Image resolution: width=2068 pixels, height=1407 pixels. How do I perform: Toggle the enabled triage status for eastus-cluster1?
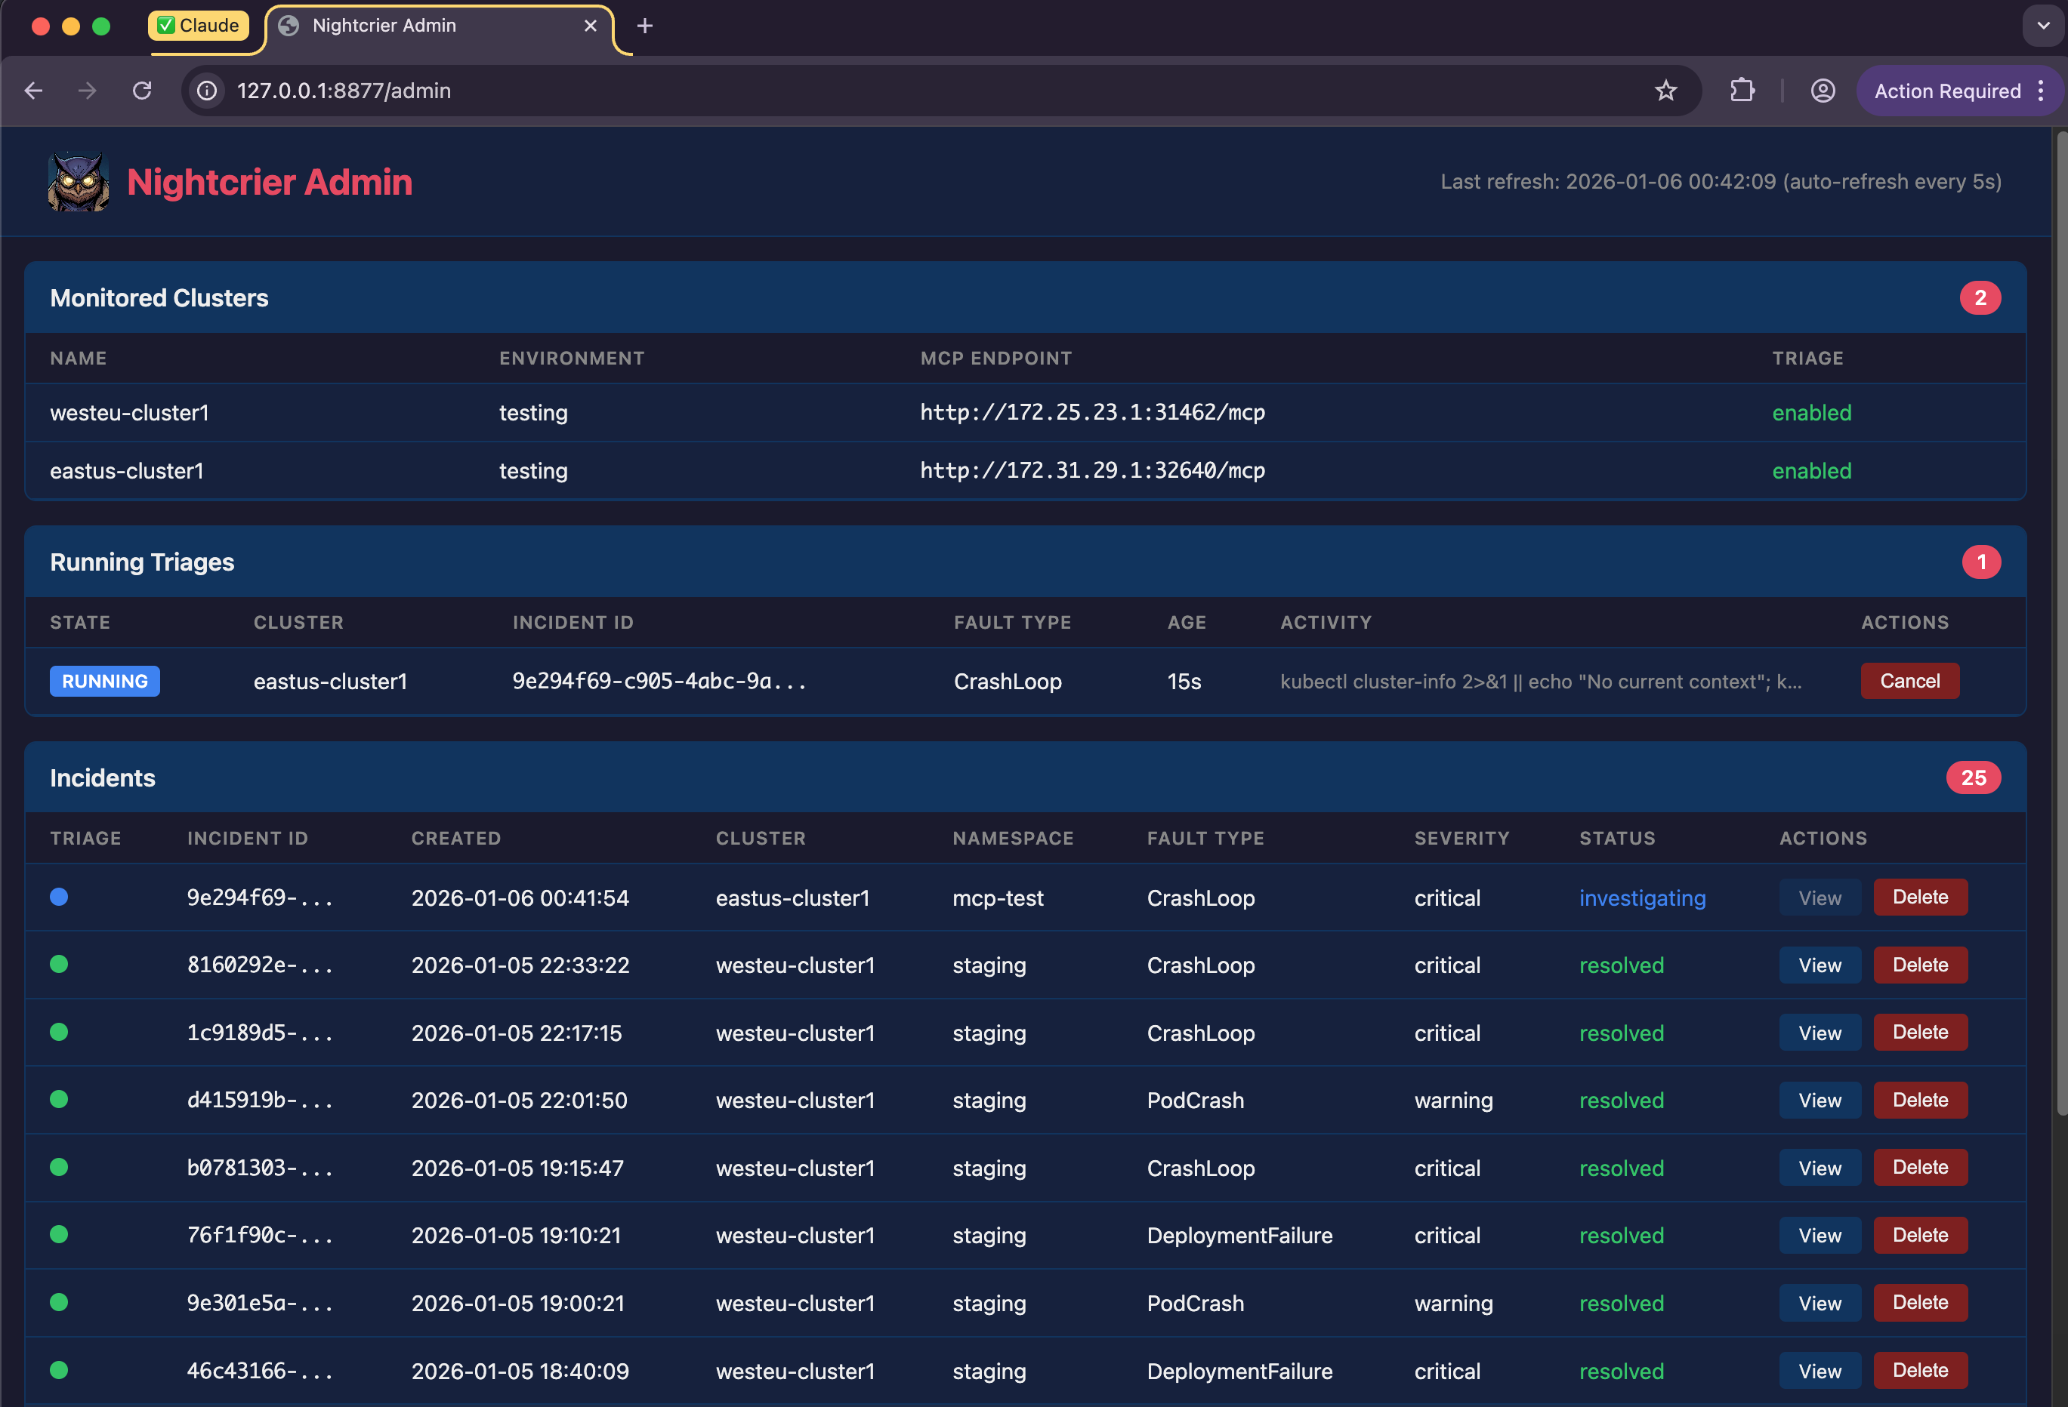[1812, 470]
